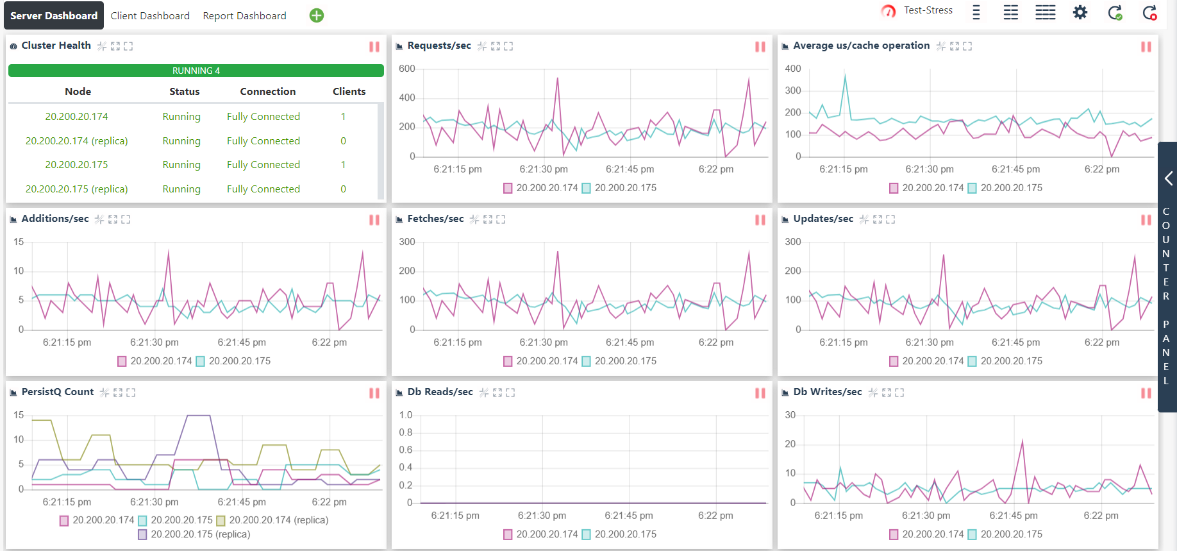Click 20.200.20.175 legend label in Fetches/sec

pos(626,361)
